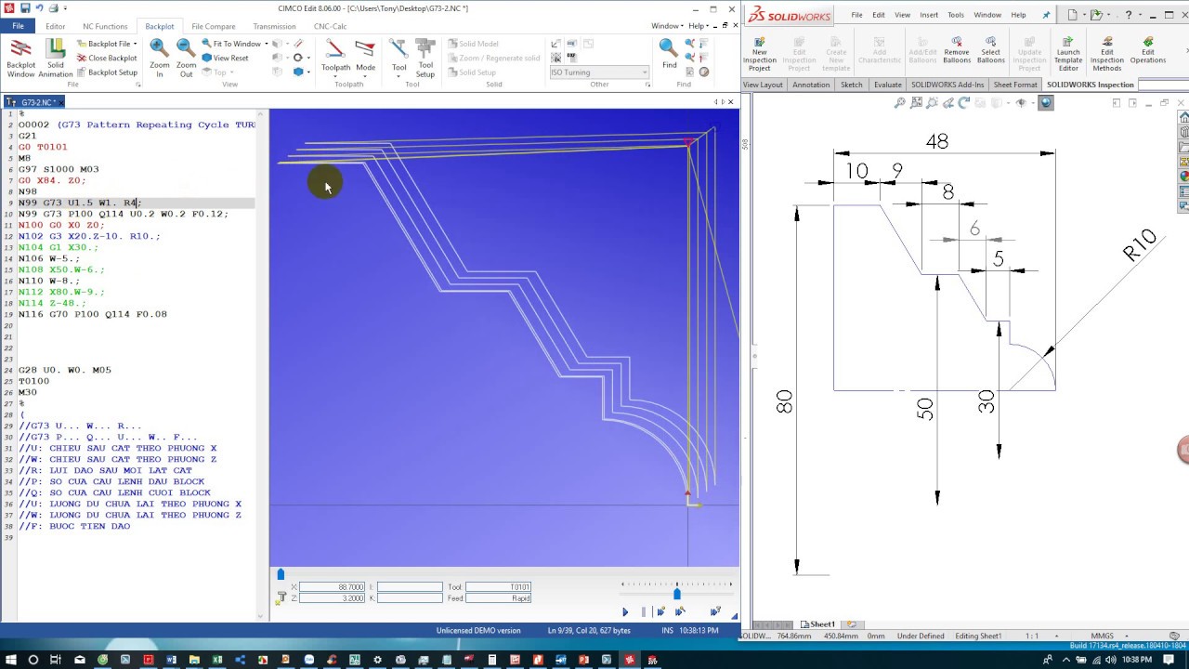Click New Inspection Project in SolidWorks
The image size is (1189, 669).
(759, 54)
